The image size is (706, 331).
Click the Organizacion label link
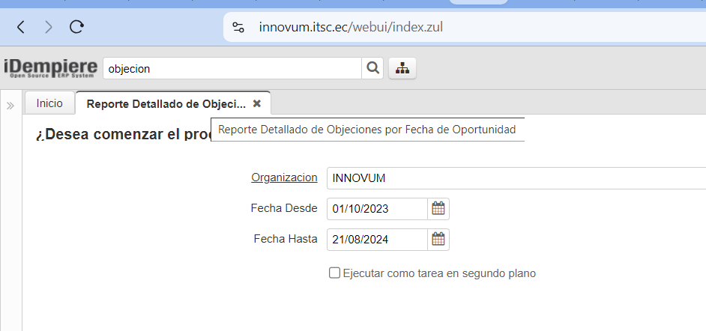(x=284, y=177)
